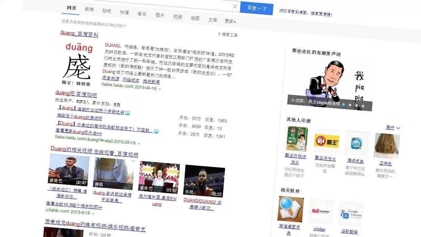The width and height of the screenshot is (421, 237).
Task: Open 相关新闻 sublink
Action: click(151, 81)
